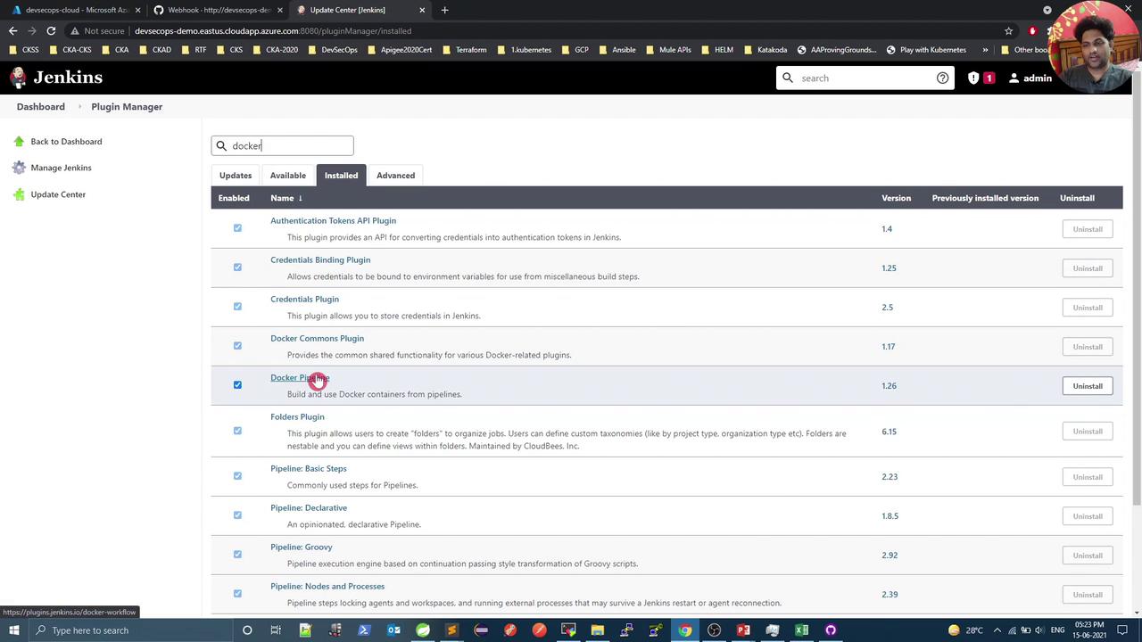The image size is (1142, 642).
Task: Click version 1.26 of Docker Pipeline
Action: (x=889, y=386)
